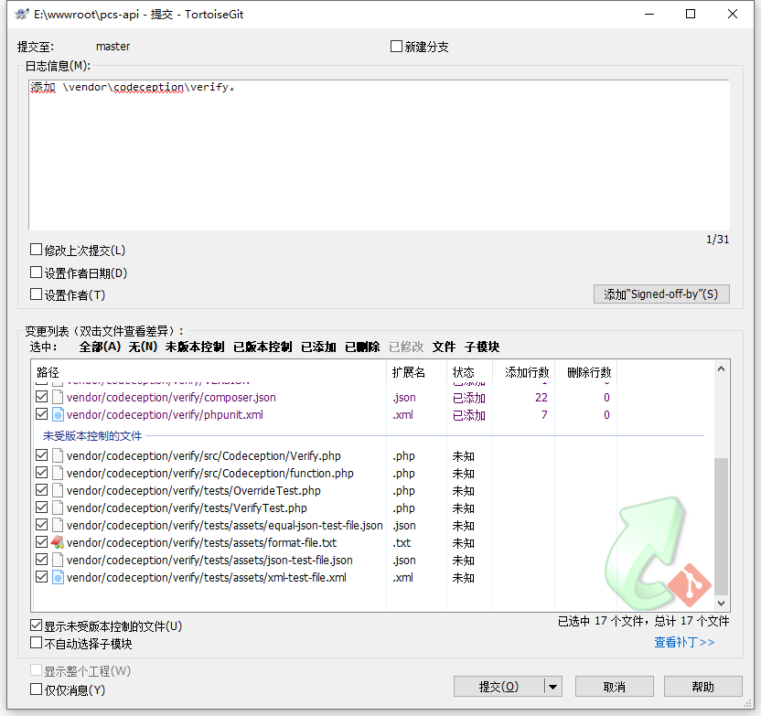
Task: Select 已版本控制 filter
Action: point(263,347)
